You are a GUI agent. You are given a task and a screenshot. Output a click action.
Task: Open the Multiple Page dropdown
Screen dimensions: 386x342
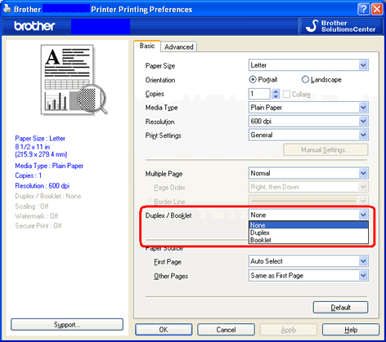pyautogui.click(x=308, y=173)
